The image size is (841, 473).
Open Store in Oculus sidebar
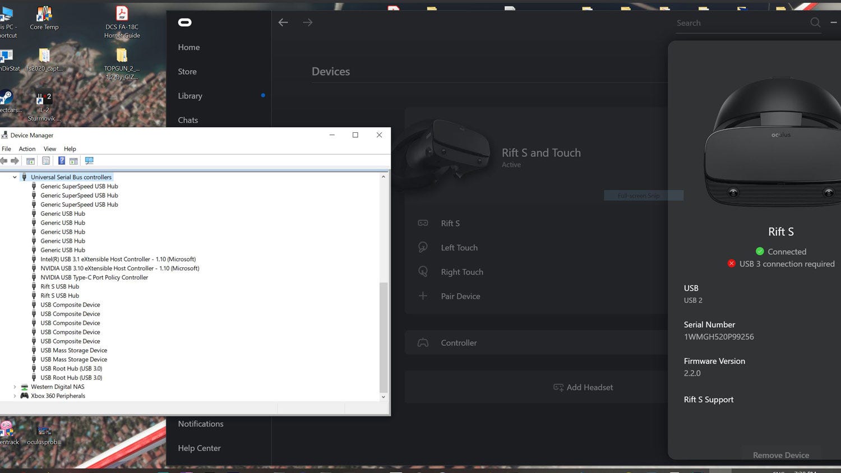187,72
